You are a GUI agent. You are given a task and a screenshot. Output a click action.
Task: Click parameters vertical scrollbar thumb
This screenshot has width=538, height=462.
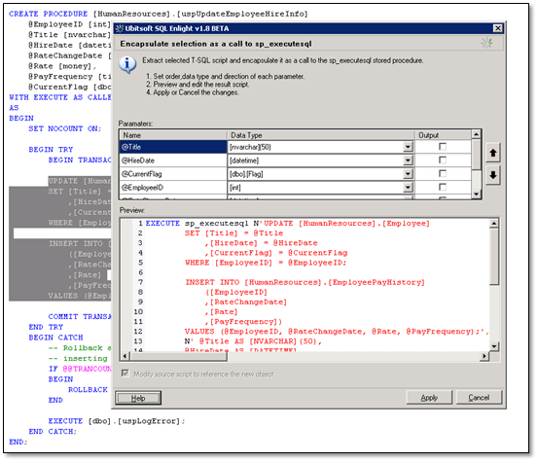476,155
